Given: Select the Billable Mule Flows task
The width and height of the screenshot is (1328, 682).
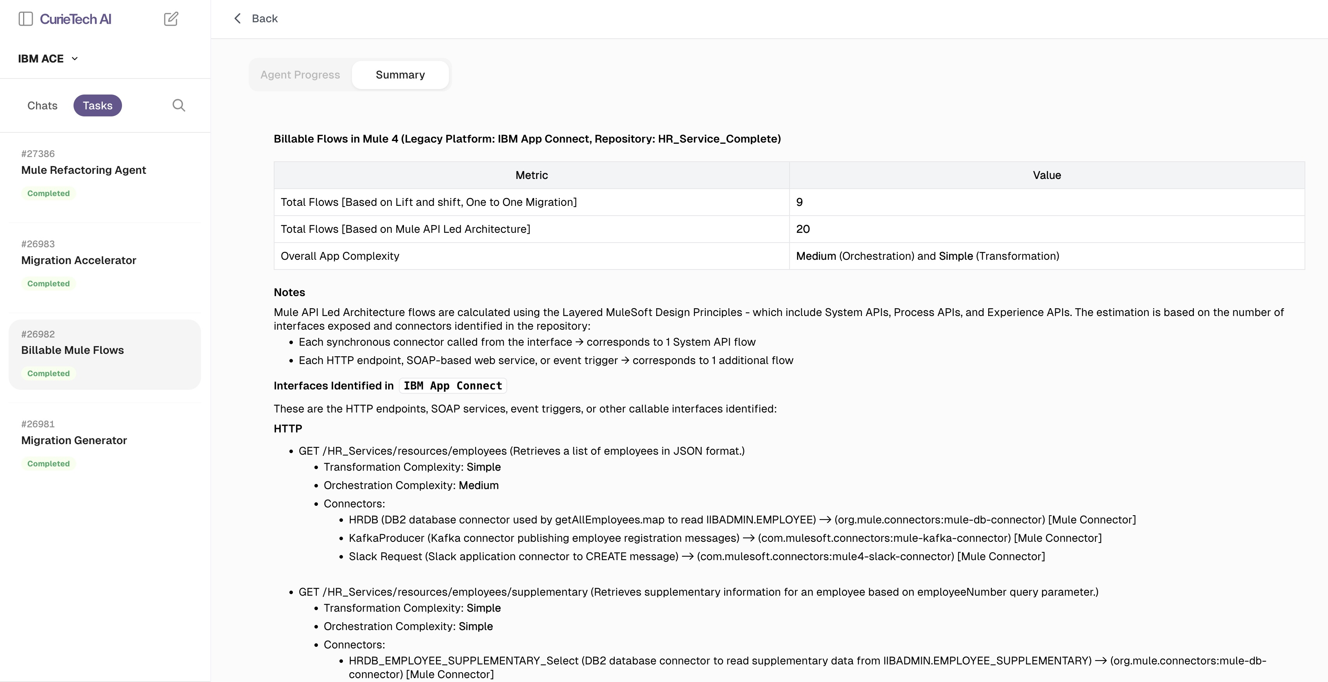Looking at the screenshot, I should (72, 350).
